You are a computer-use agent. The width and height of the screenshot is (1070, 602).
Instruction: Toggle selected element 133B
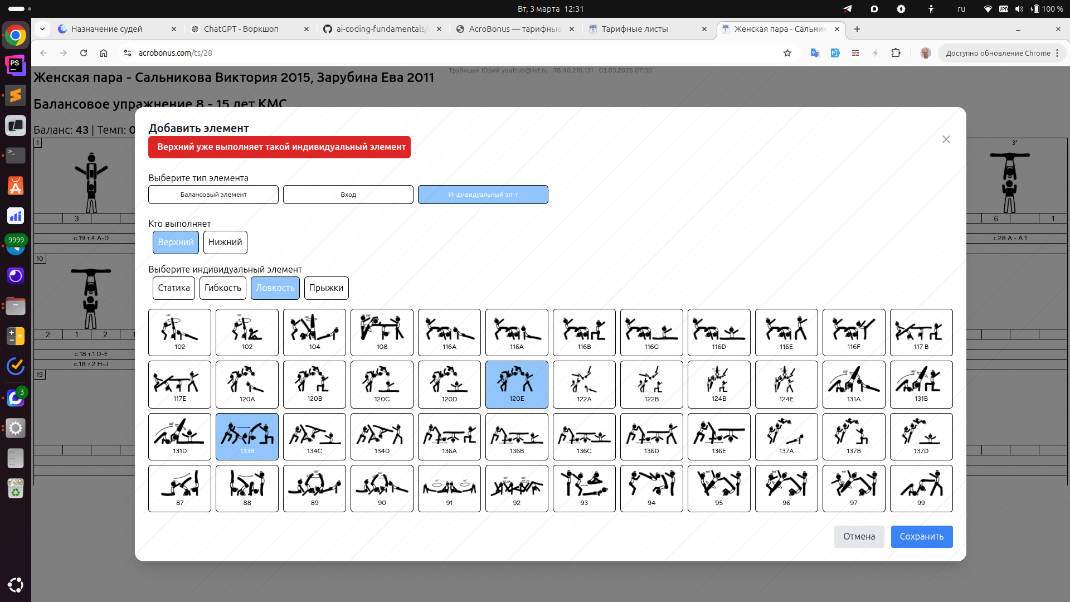[x=247, y=436]
